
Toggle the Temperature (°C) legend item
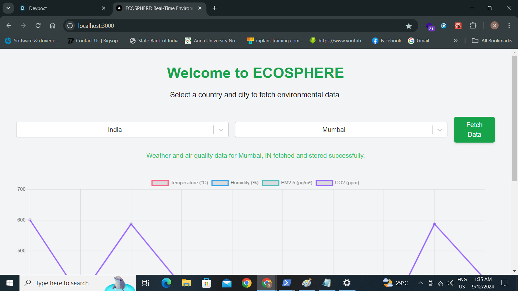[180, 183]
